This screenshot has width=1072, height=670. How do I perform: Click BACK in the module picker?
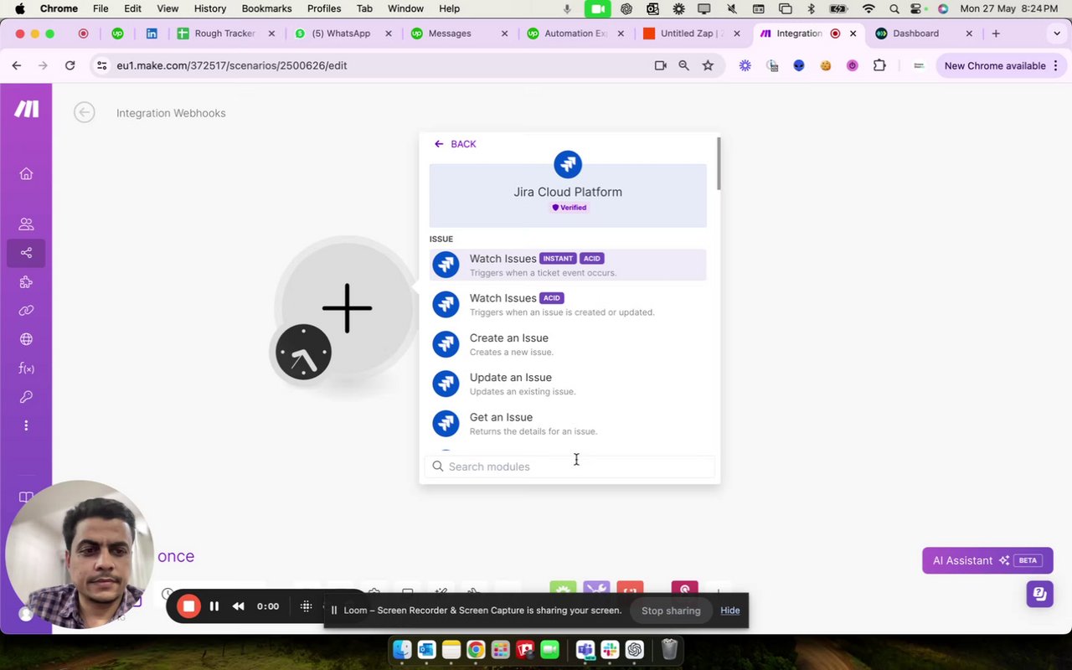(x=455, y=144)
